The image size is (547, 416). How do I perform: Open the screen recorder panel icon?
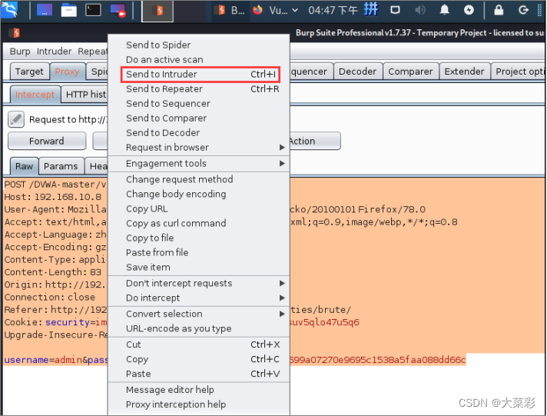coord(118,10)
